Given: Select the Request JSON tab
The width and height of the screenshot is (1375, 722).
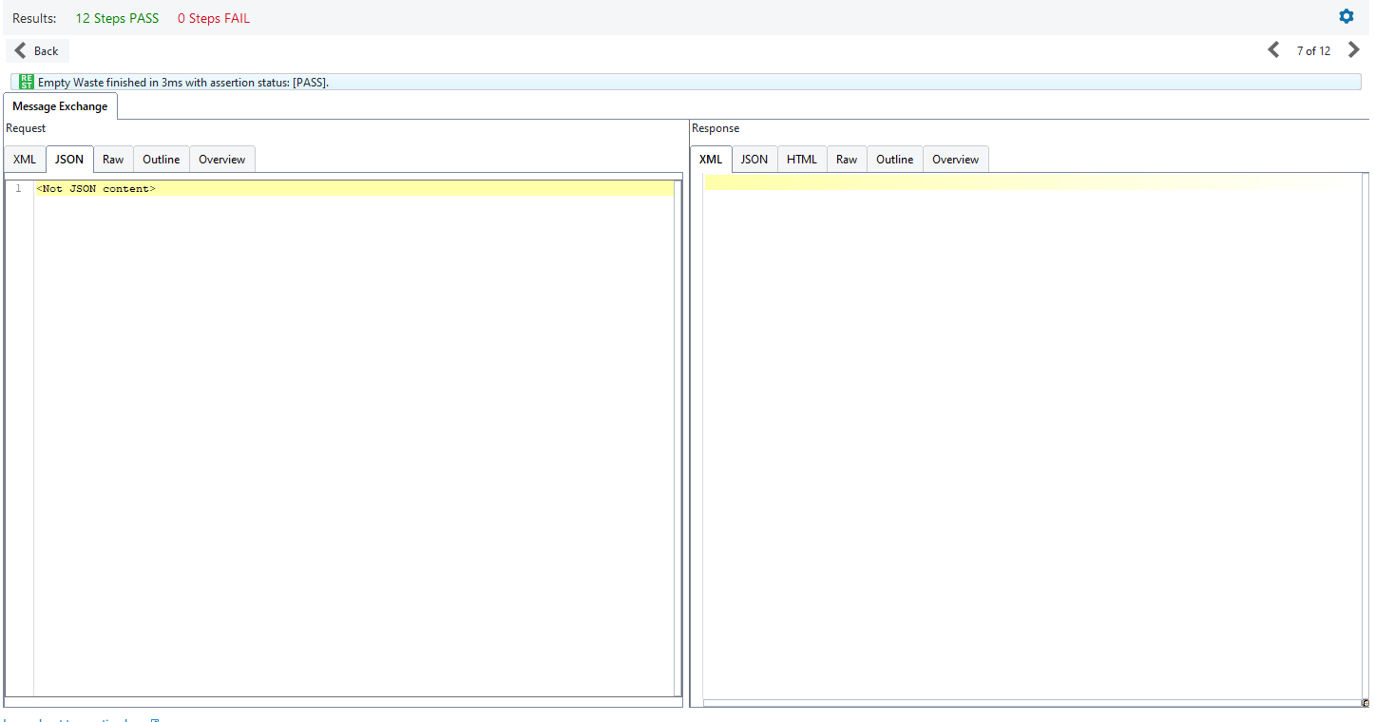Looking at the screenshot, I should (69, 160).
